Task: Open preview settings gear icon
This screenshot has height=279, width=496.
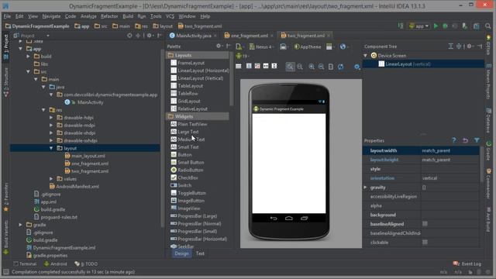Action: point(357,67)
